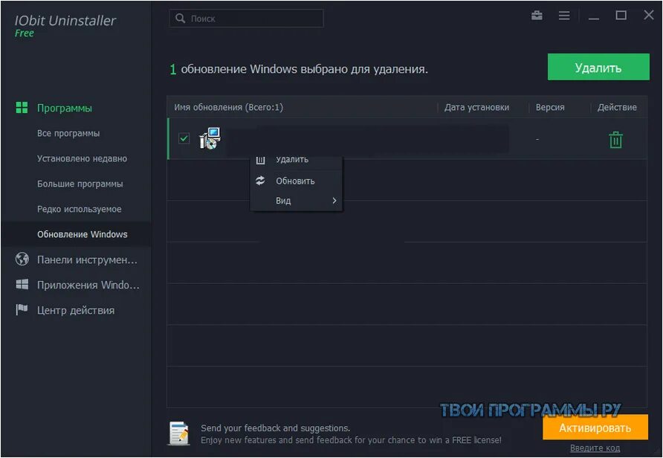The height and width of the screenshot is (458, 663).
Task: Open the toolbox briefcase icon
Action: pos(537,16)
